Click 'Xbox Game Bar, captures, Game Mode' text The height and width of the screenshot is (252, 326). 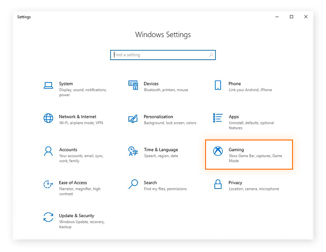pos(256,158)
